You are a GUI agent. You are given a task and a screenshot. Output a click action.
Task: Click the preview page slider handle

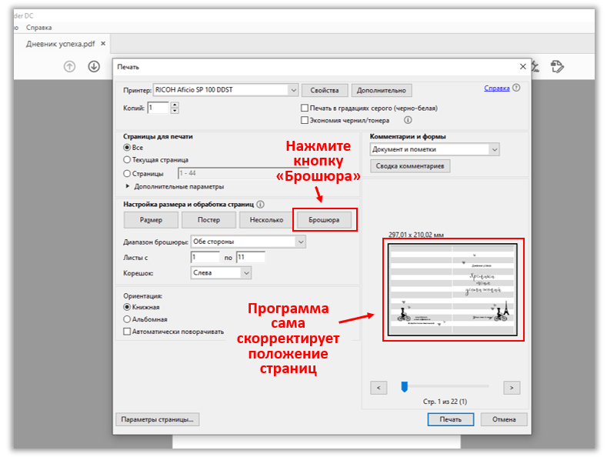405,387
